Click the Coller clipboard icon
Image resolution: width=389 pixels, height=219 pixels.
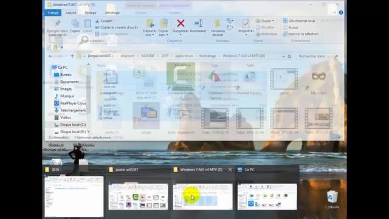[88, 24]
